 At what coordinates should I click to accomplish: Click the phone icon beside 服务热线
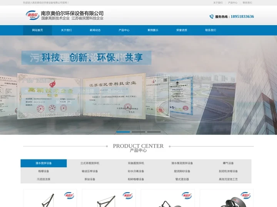coord(212,16)
